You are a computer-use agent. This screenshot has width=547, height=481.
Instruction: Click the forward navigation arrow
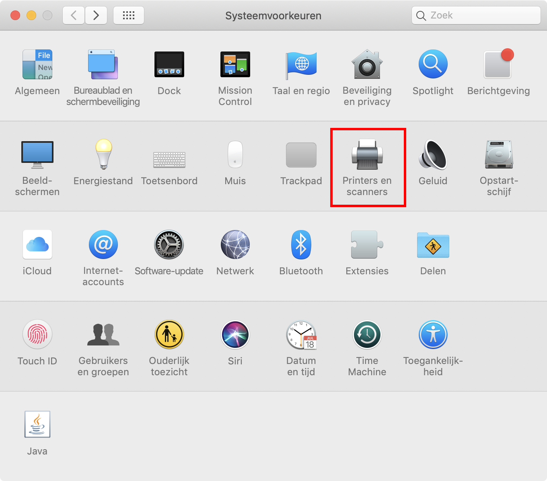pyautogui.click(x=96, y=16)
